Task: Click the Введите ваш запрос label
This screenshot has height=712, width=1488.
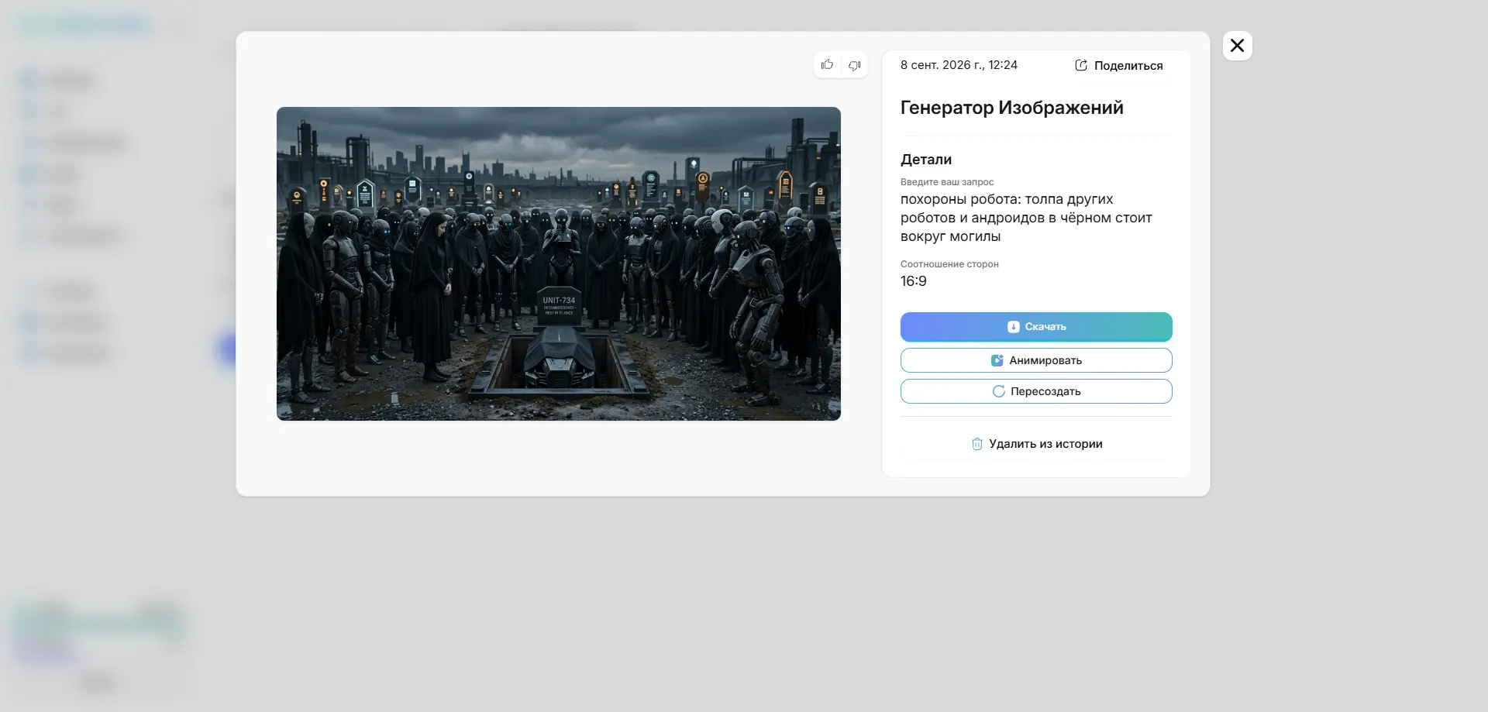Action: coord(947,182)
